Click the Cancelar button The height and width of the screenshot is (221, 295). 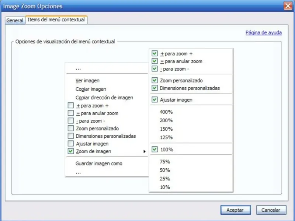(x=271, y=210)
